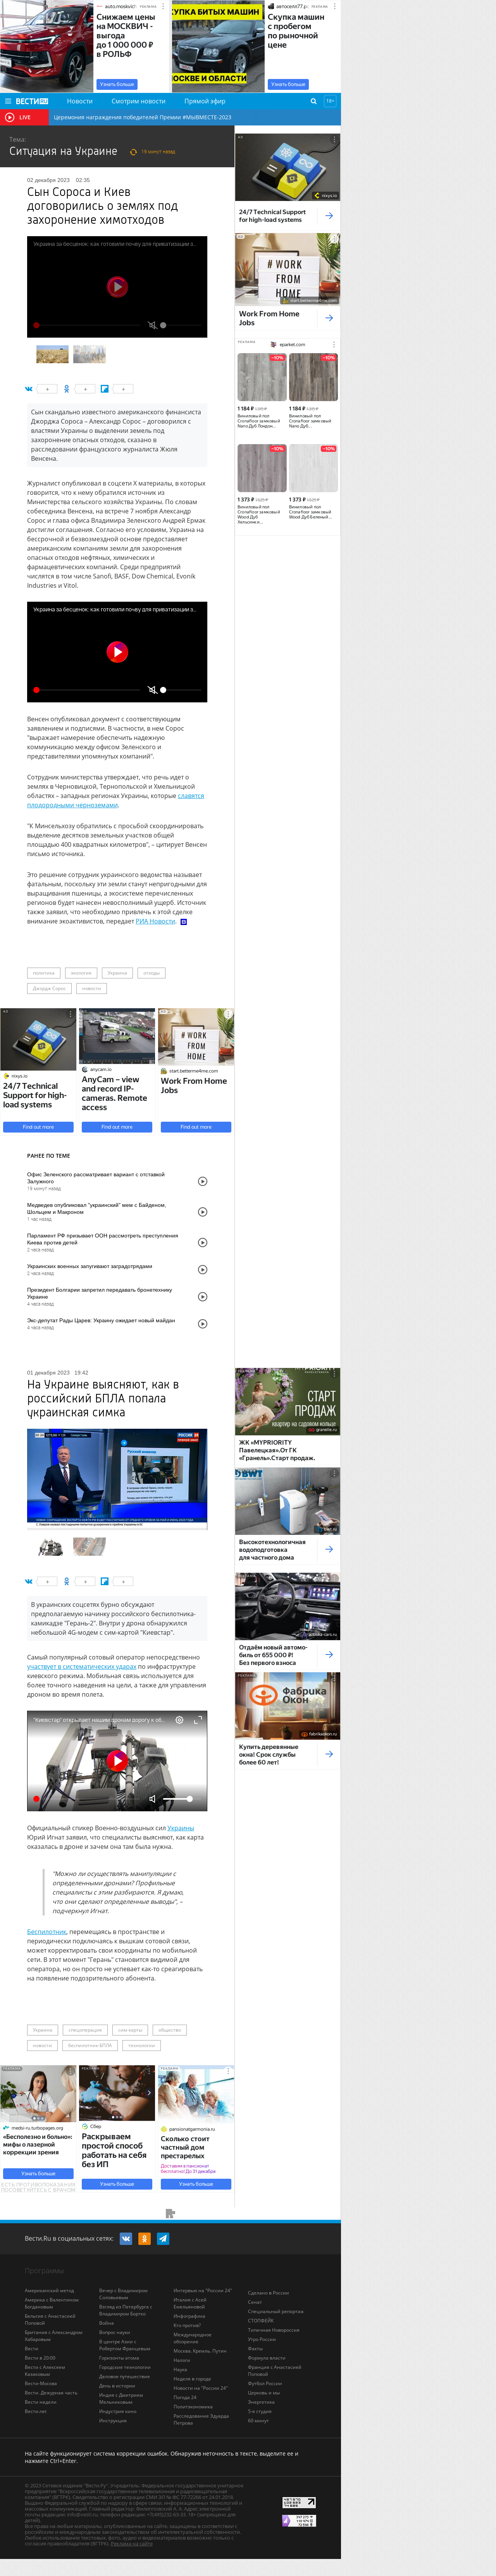Open arrow for Work From Home Jobs sidebar ad

point(329,318)
